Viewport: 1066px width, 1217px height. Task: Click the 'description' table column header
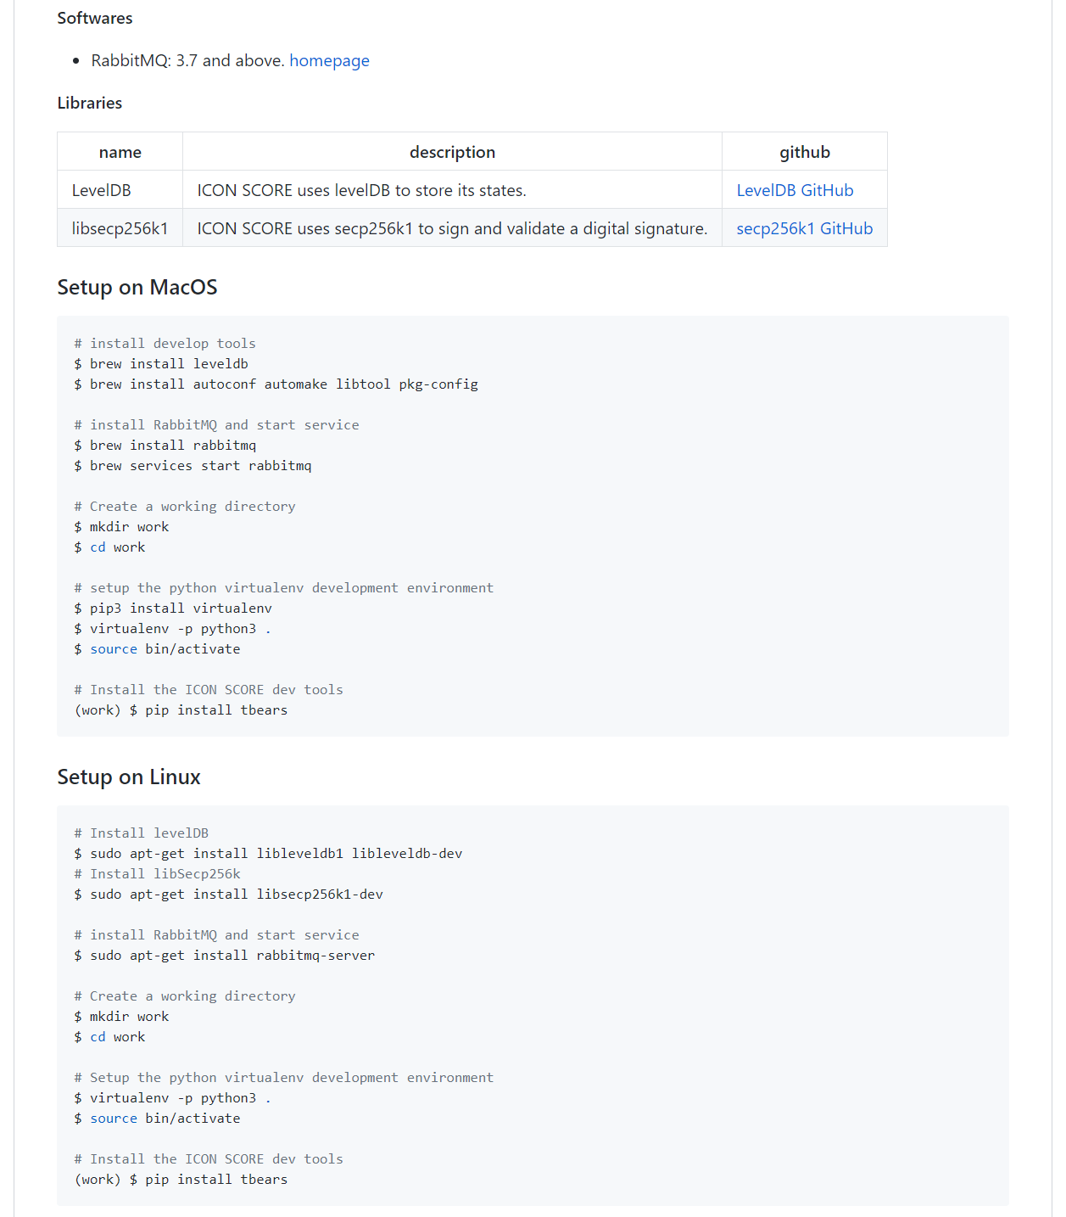click(x=452, y=152)
